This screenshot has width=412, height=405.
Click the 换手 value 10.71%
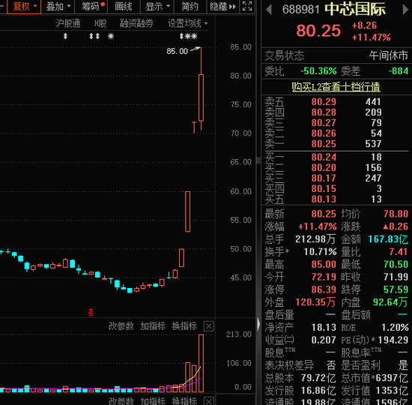320,252
